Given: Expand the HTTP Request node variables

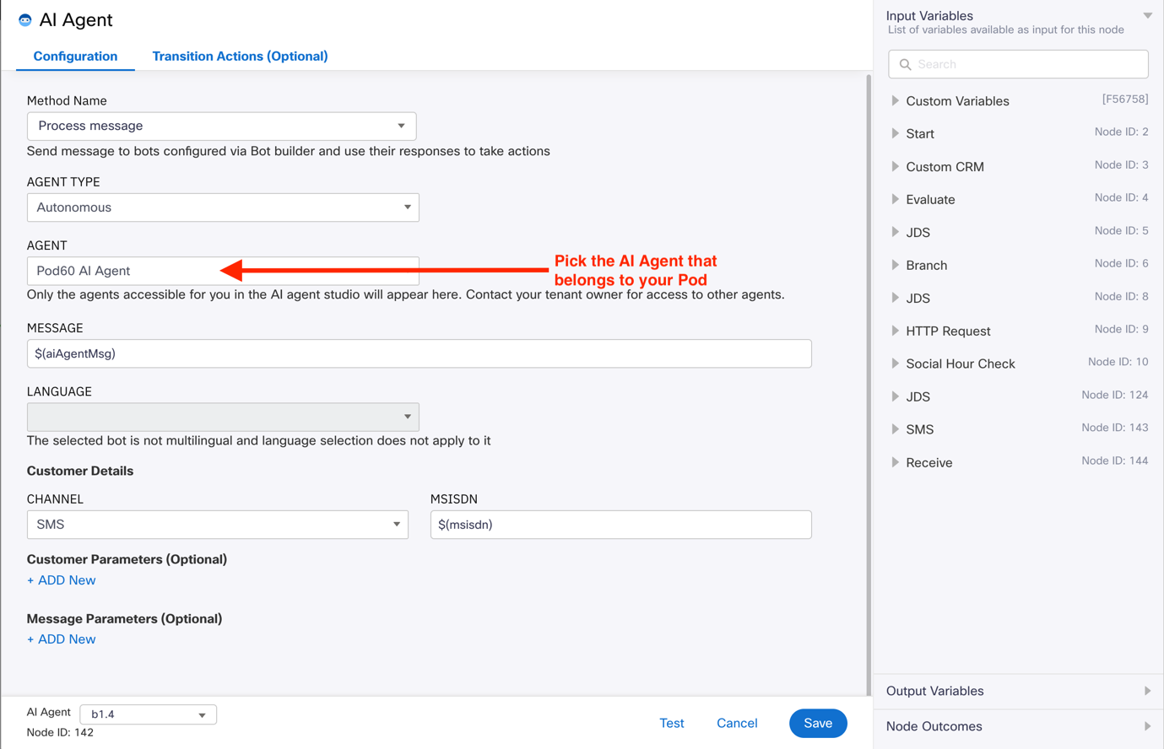Looking at the screenshot, I should (x=896, y=331).
